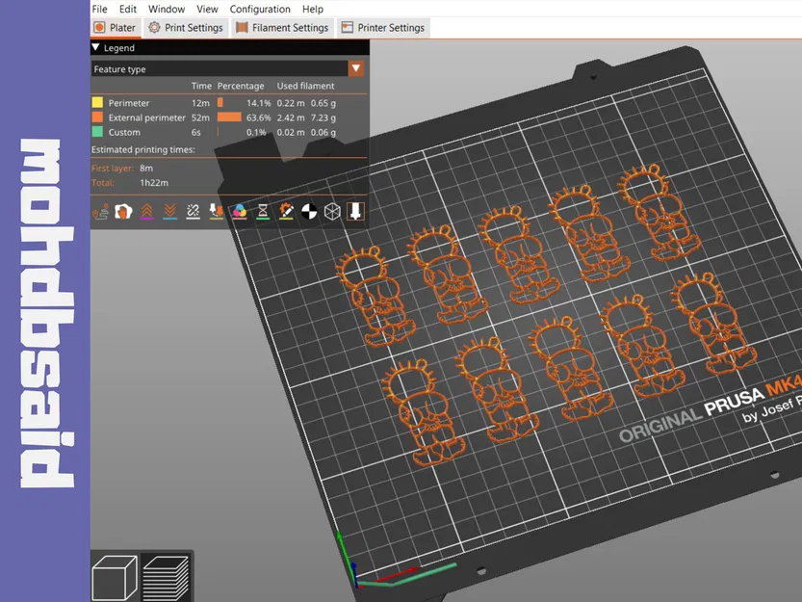This screenshot has height=602, width=802.
Task: Open the Configuration menu
Action: click(260, 10)
